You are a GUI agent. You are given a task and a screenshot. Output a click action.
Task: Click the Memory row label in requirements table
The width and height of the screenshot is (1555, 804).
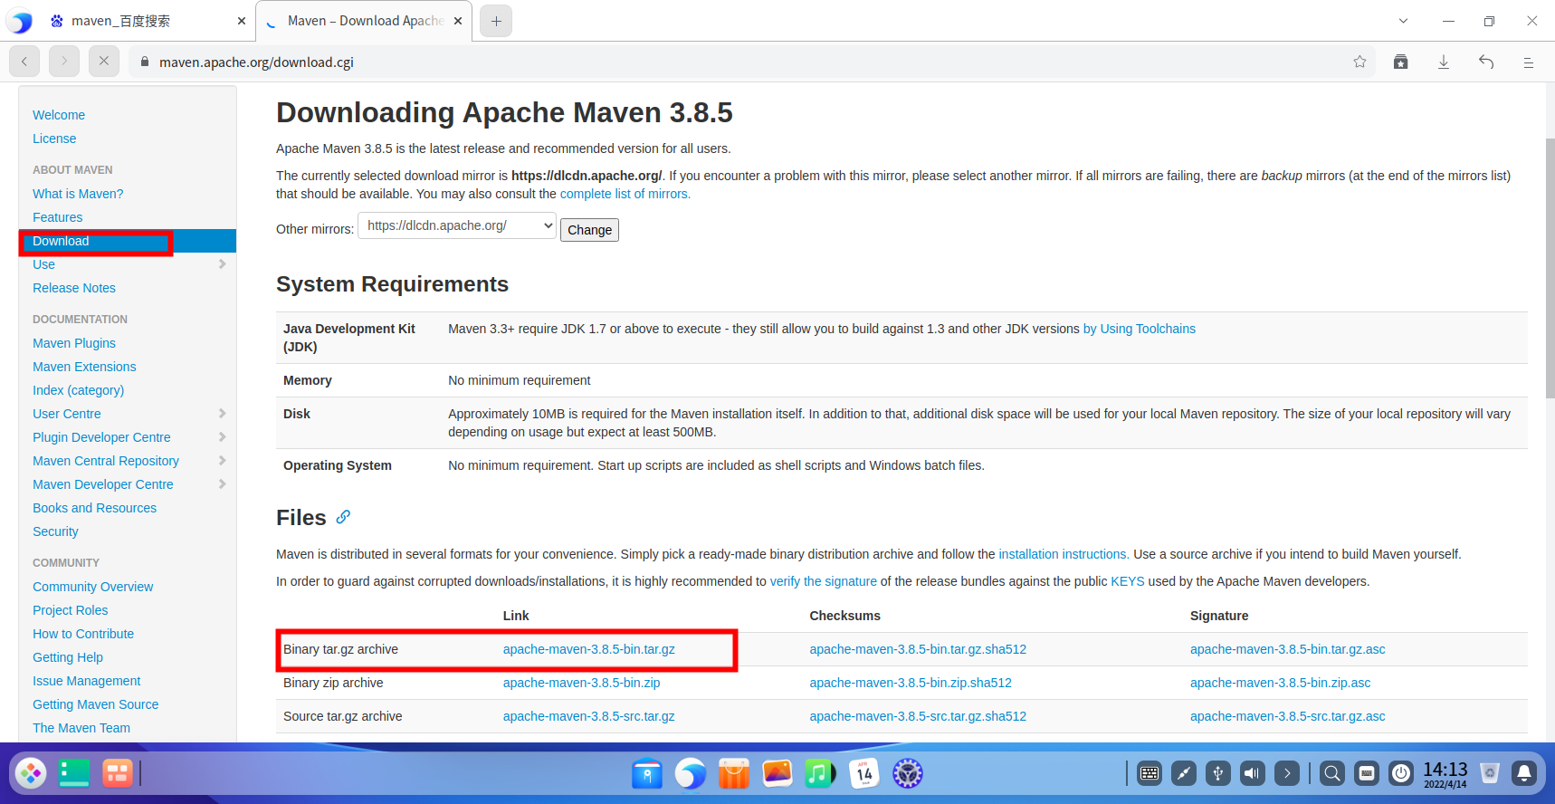308,380
